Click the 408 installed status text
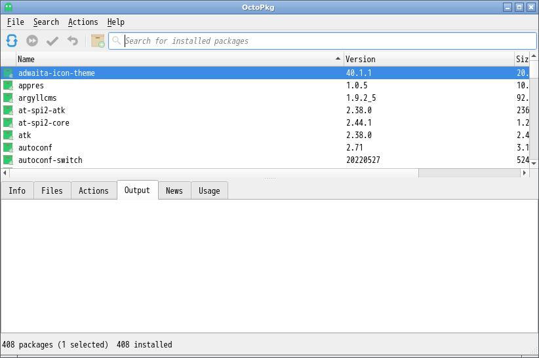 coord(144,344)
